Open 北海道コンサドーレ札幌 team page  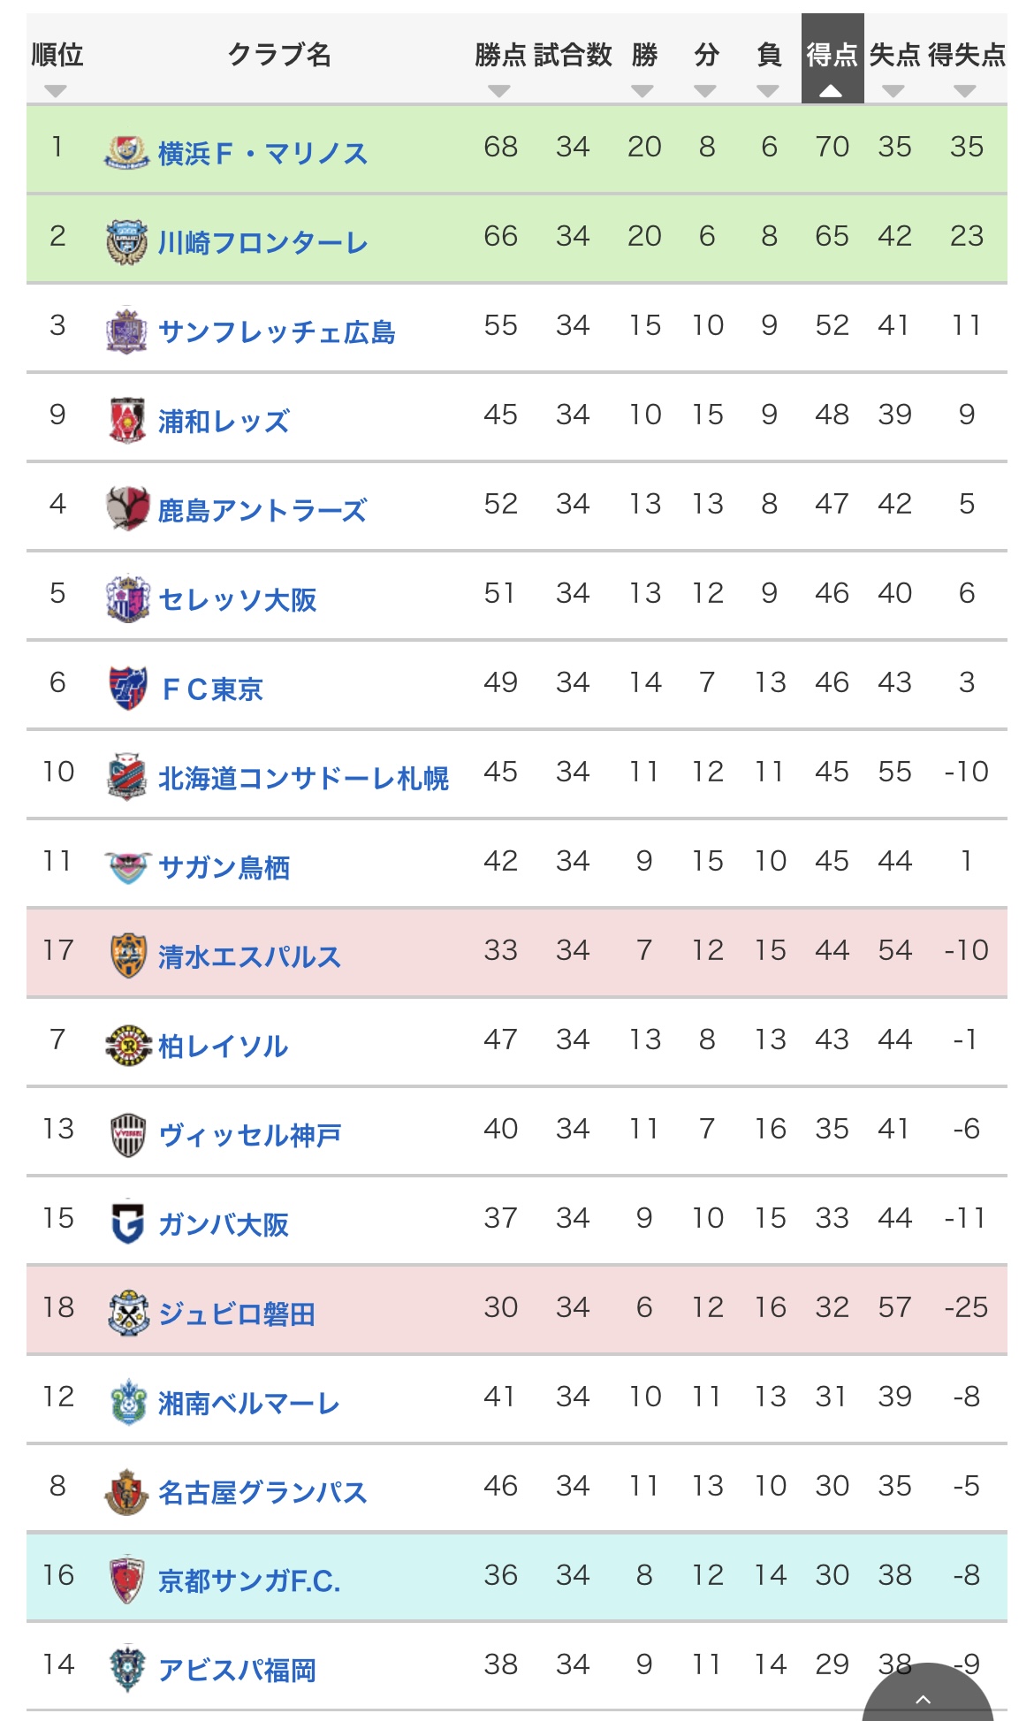point(303,778)
